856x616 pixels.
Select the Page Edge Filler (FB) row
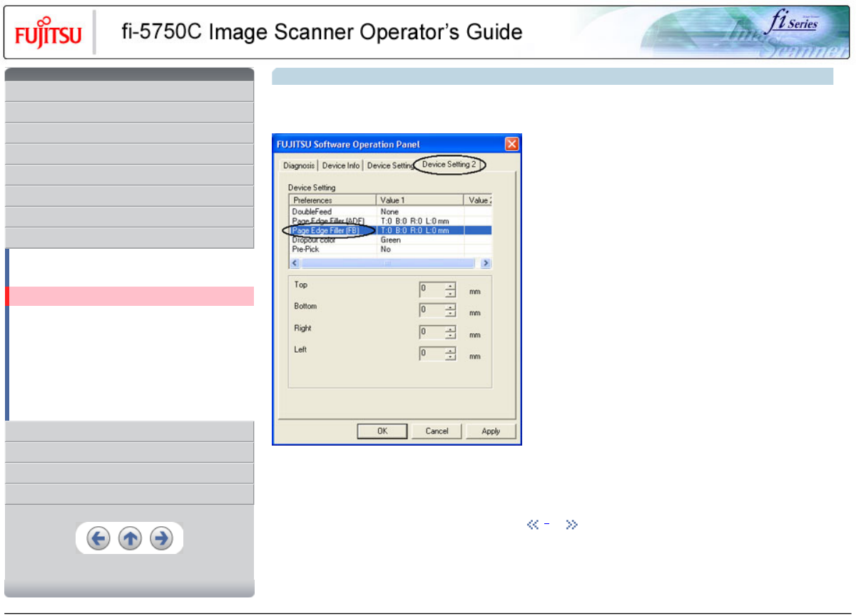click(390, 230)
